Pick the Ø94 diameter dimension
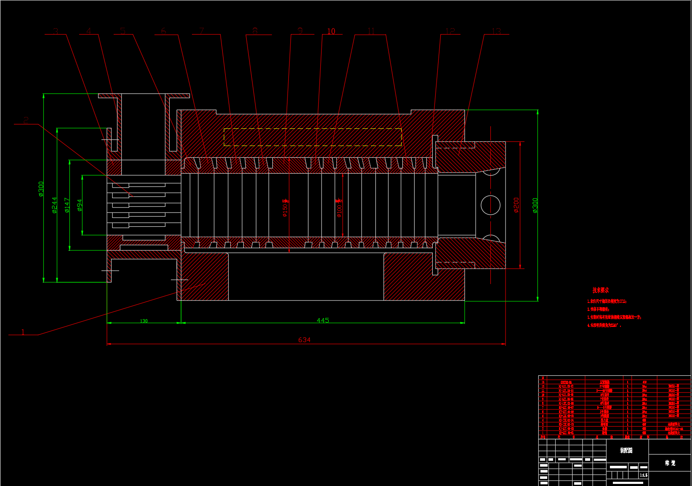The image size is (692, 486). coord(80,205)
